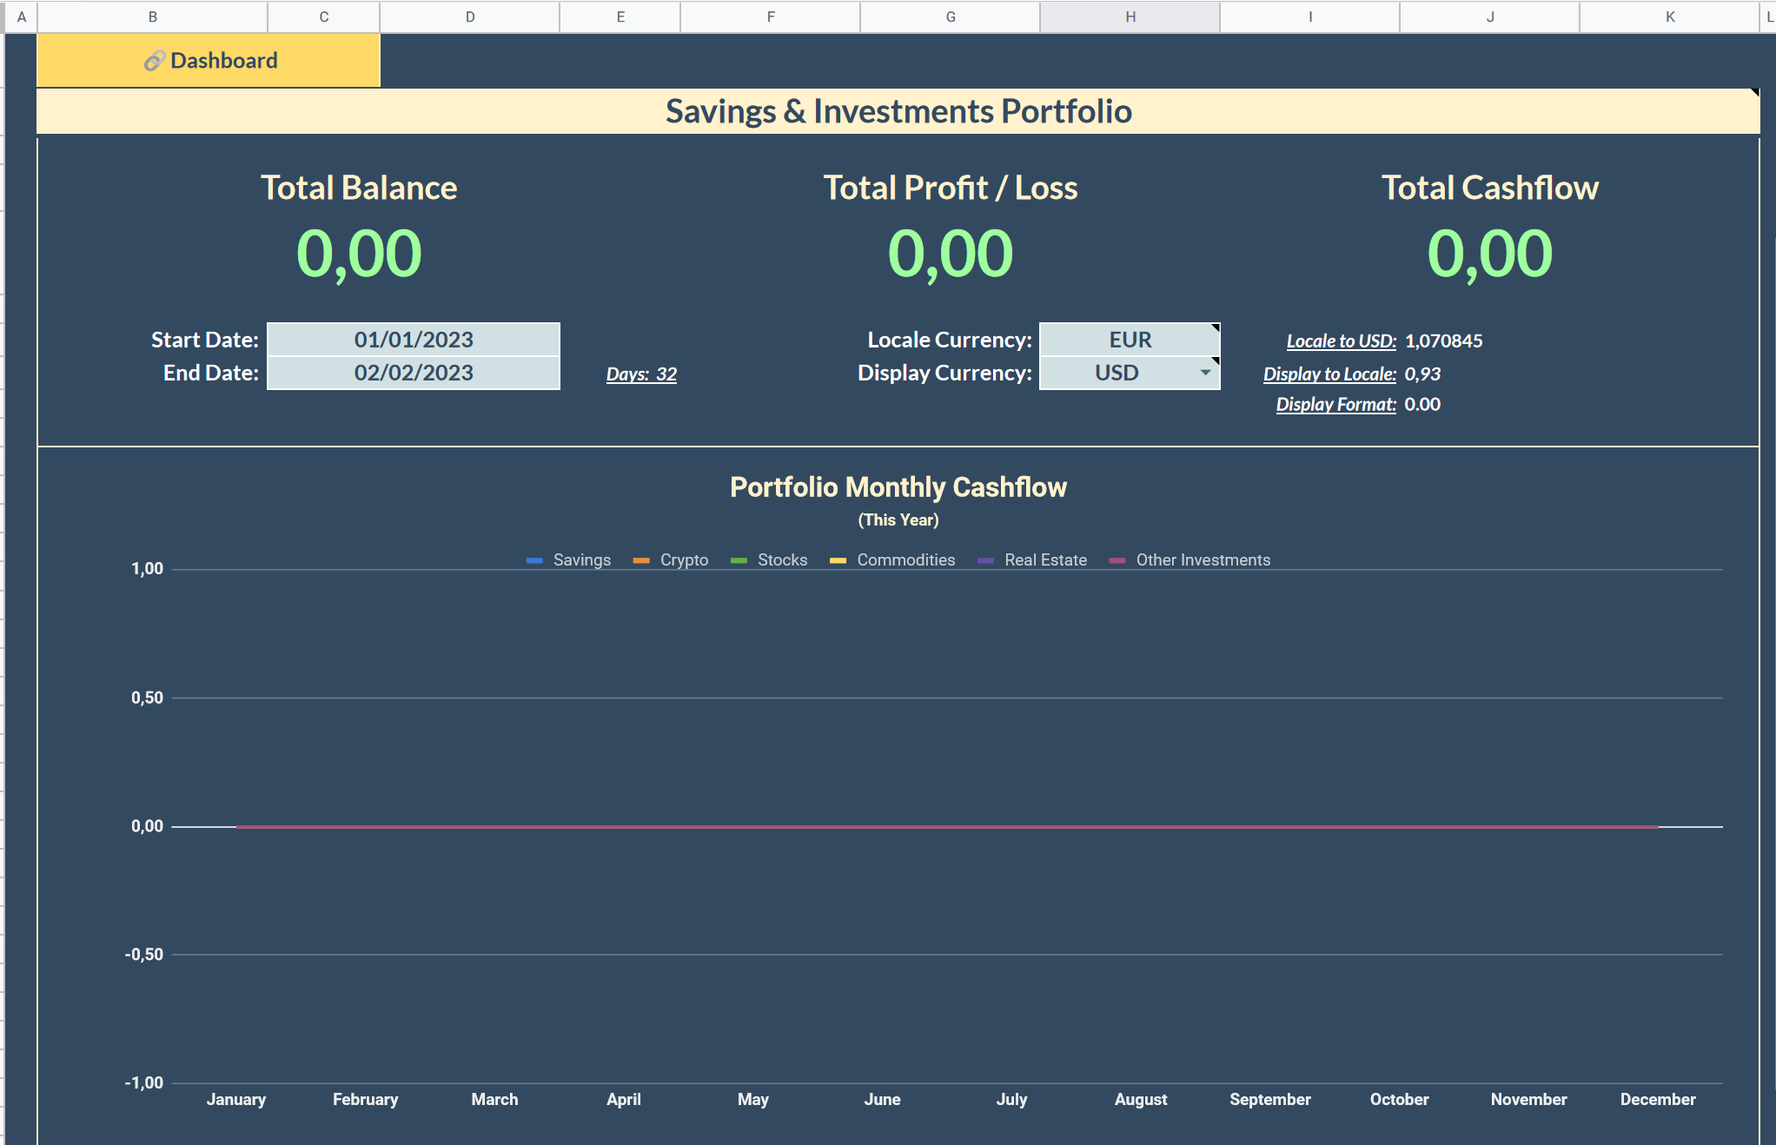The height and width of the screenshot is (1145, 1776).
Task: Click the Commodities legend color marker
Action: click(837, 560)
